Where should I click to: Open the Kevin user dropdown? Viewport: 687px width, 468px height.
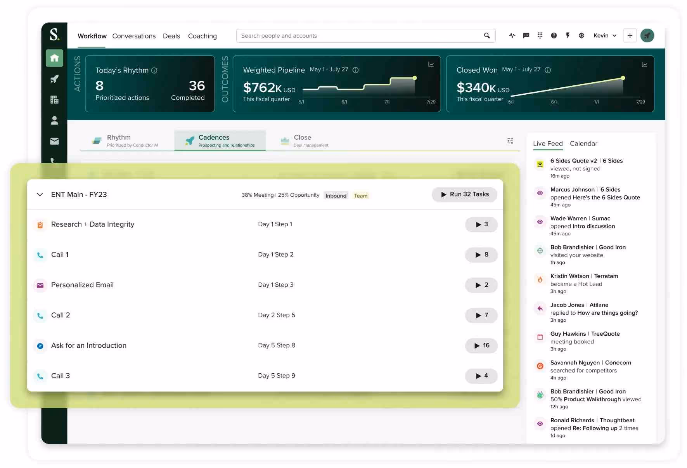[x=604, y=35]
